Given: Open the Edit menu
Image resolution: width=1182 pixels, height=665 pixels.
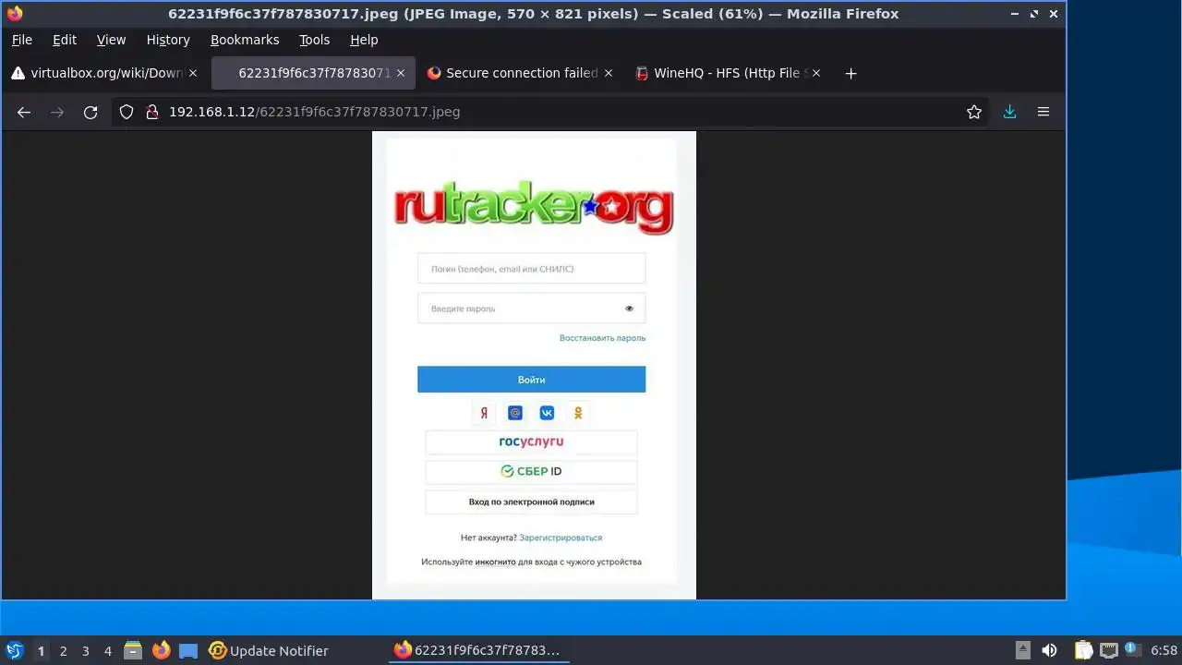Looking at the screenshot, I should pyautogui.click(x=65, y=40).
